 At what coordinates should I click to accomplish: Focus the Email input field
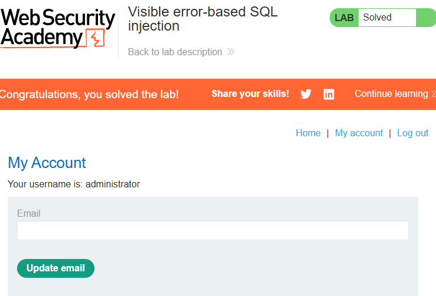(213, 230)
